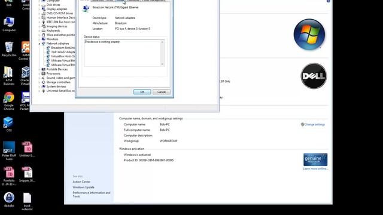The width and height of the screenshot is (383, 215).
Task: Click inside the Device status text box
Action: coord(124,53)
